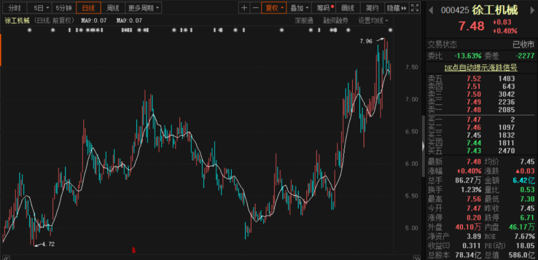
Task: Switch to 周线 weekly tab
Action: click(x=113, y=8)
